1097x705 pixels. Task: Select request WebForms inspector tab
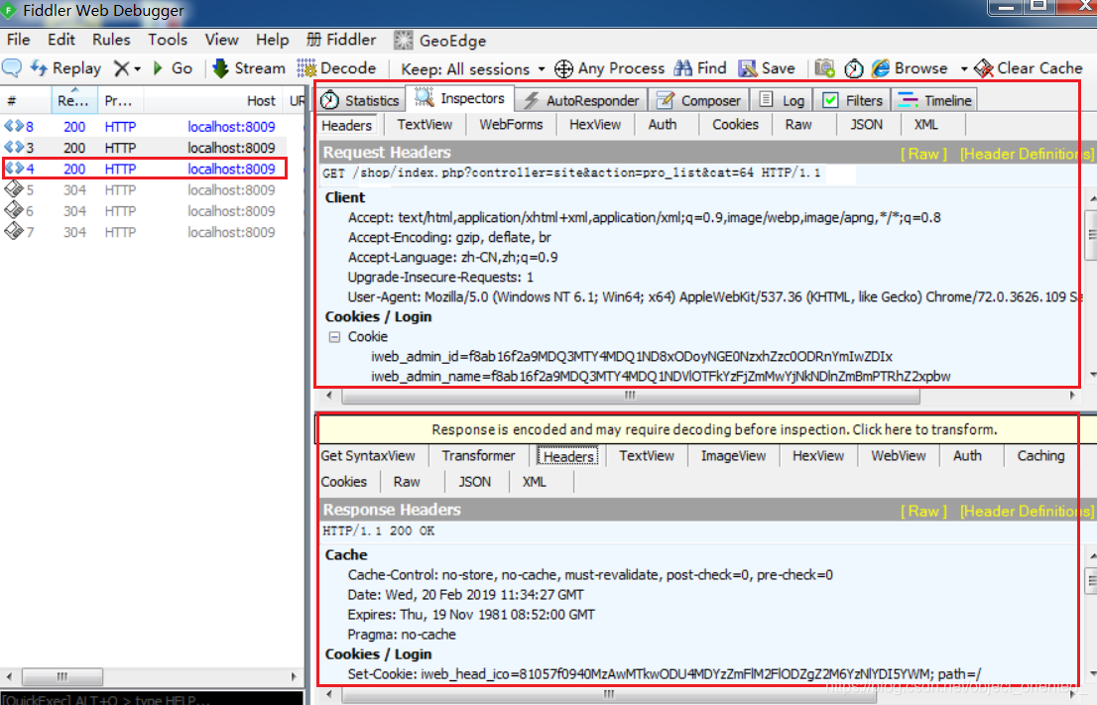[x=511, y=125]
